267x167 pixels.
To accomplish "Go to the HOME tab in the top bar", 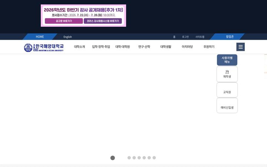I will point(40,37).
